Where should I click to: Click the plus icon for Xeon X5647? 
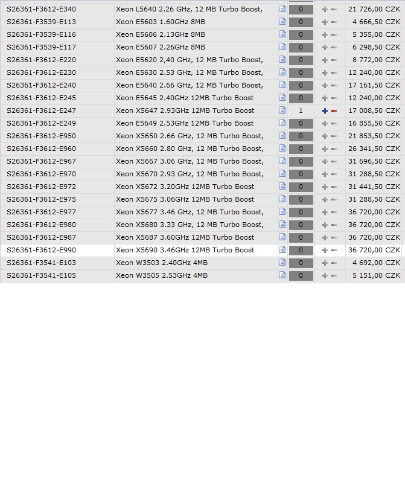[x=325, y=111]
